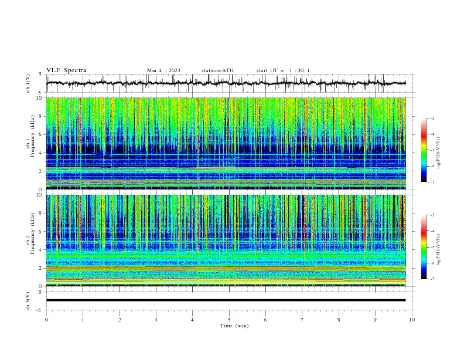Click time axis tick label "10"

click(412, 320)
